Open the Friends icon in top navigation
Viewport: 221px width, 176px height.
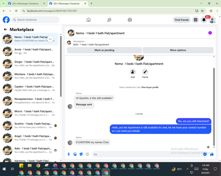pos(109,20)
